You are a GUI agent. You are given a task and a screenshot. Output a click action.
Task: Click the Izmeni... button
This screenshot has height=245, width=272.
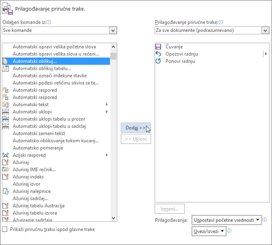point(170,209)
